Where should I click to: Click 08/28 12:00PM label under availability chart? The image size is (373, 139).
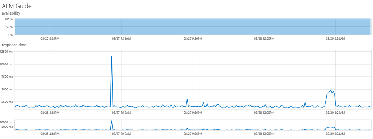264,38
